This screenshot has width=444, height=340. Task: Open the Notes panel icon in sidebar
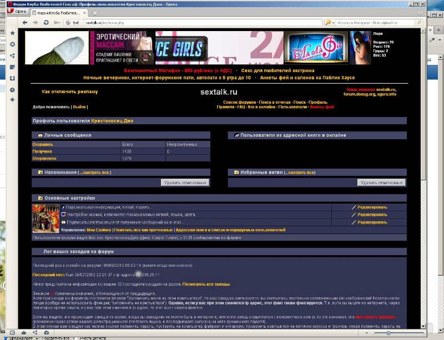coord(12,67)
